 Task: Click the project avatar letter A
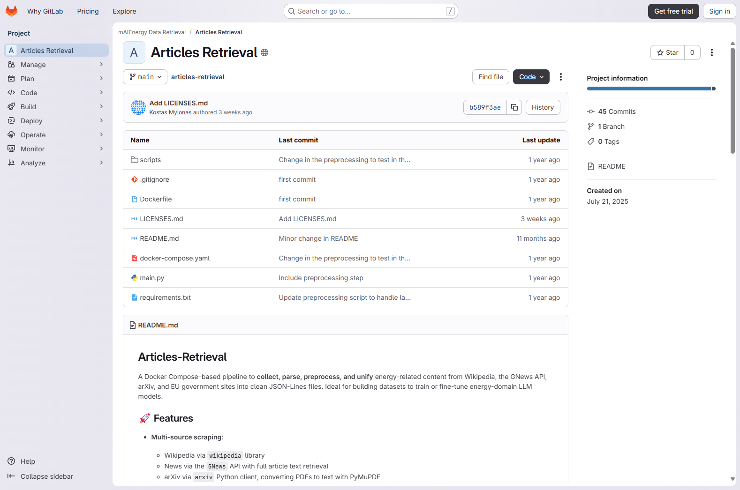click(134, 52)
